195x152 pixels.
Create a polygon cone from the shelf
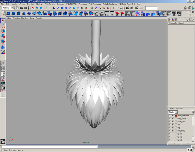[24, 14]
